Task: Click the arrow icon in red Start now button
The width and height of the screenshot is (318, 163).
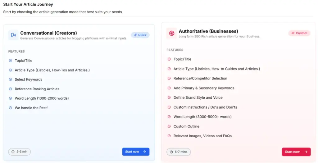Action: (x=306, y=152)
